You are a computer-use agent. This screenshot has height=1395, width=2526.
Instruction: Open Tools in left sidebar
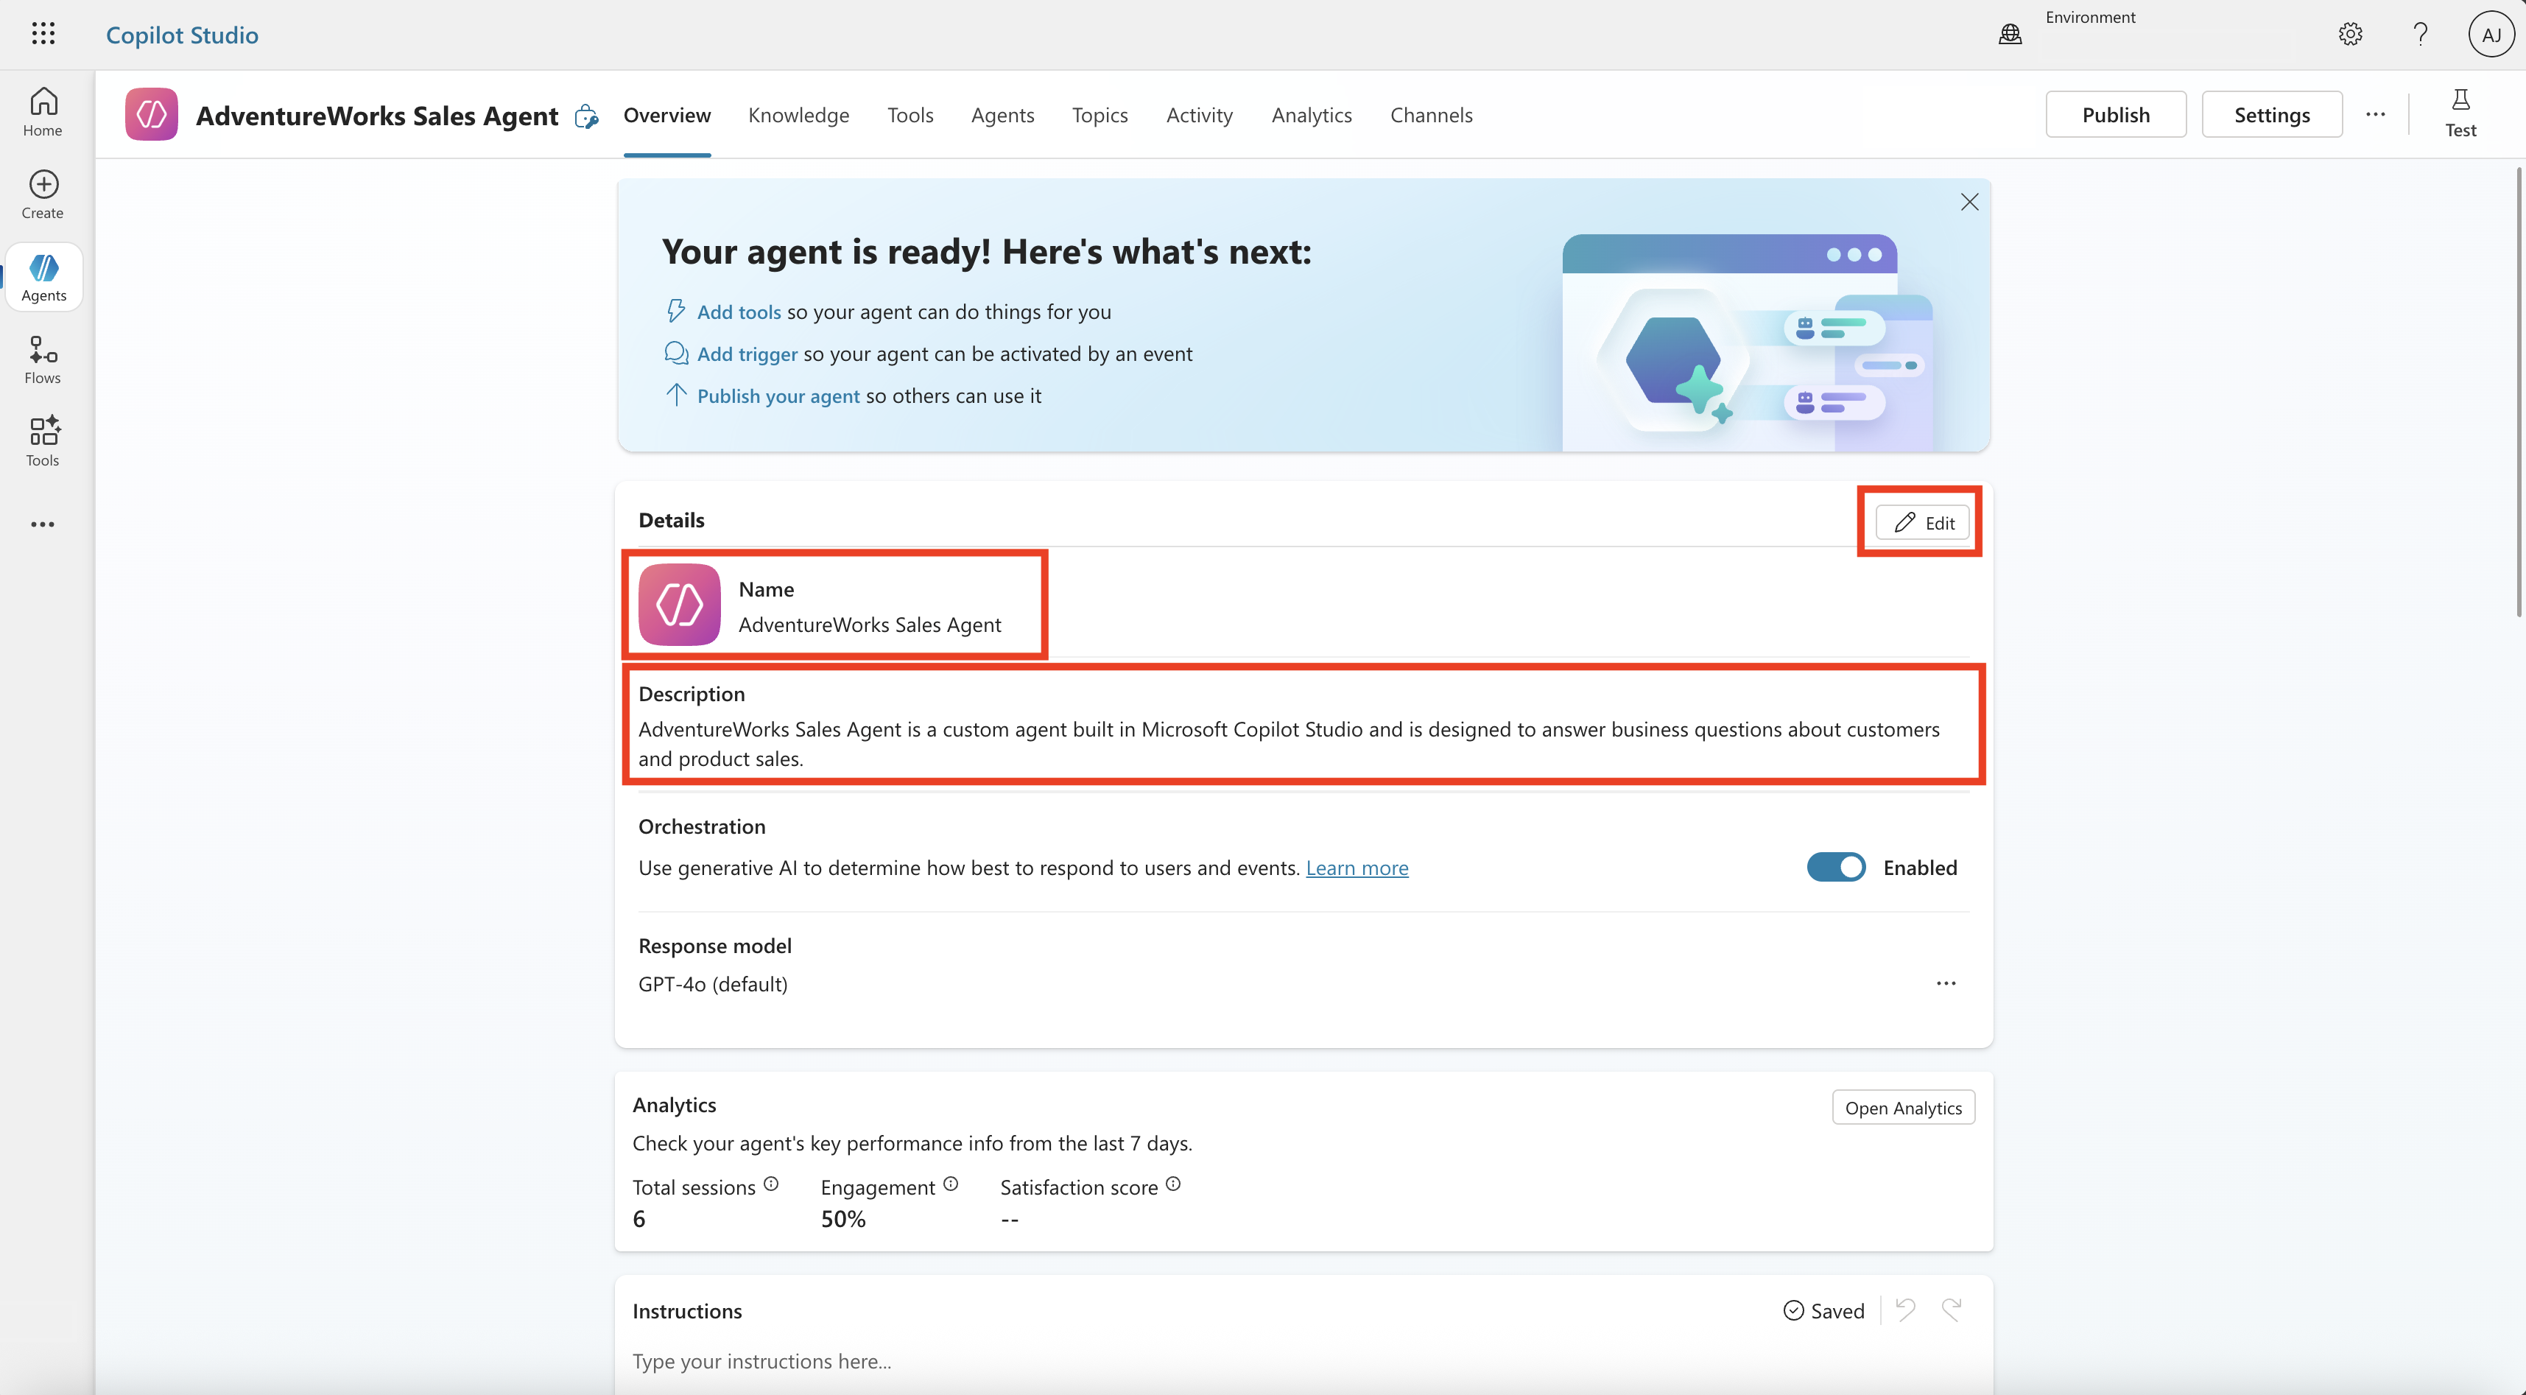pyautogui.click(x=43, y=443)
